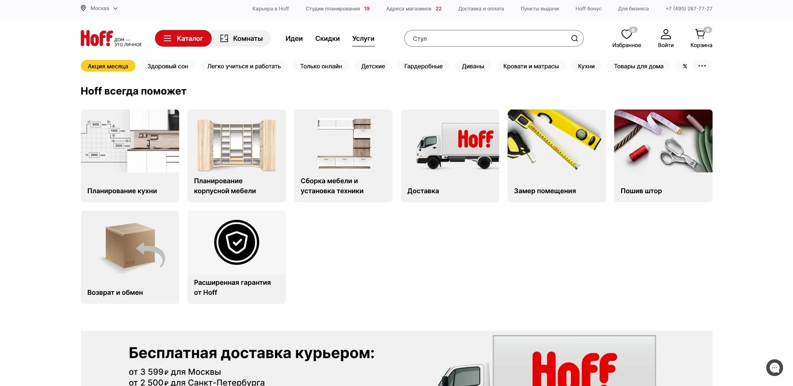The width and height of the screenshot is (793, 386).
Task: Open the Доставка и оплата link
Action: (480, 8)
